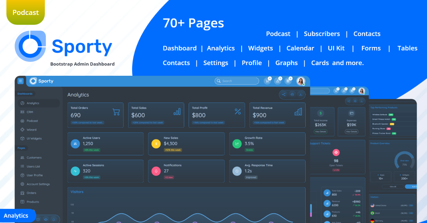Click the print icon in the Analytics toolbar
Screen dimensions: 427x223
292,94
